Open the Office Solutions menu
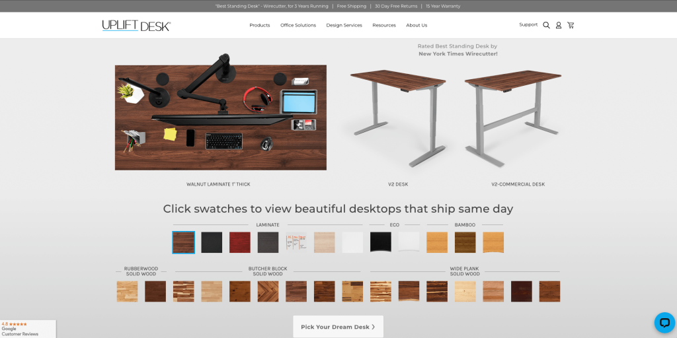The width and height of the screenshot is (677, 338). (x=298, y=25)
